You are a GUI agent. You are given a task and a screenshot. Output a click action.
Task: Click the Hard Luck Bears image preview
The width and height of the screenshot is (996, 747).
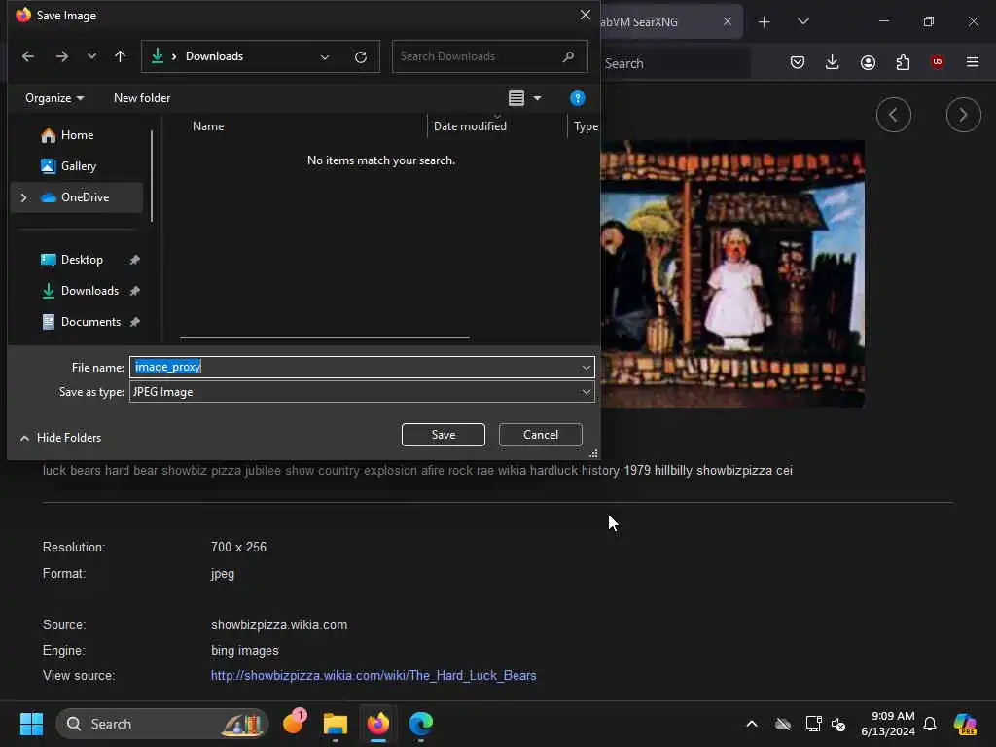click(732, 273)
